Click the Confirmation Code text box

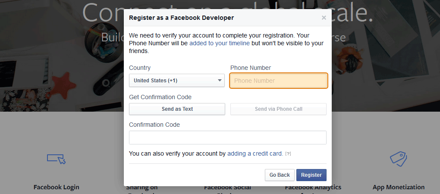click(227, 138)
